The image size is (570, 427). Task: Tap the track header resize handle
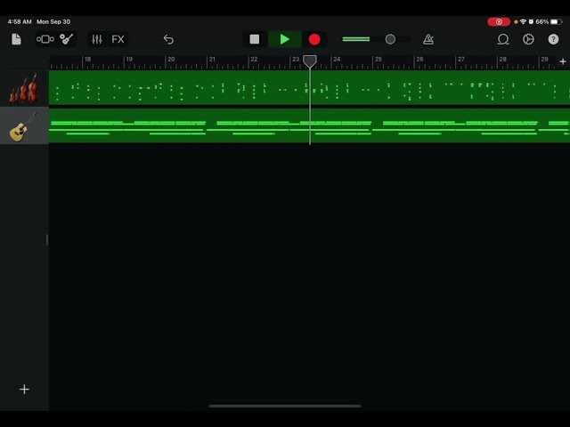point(47,239)
